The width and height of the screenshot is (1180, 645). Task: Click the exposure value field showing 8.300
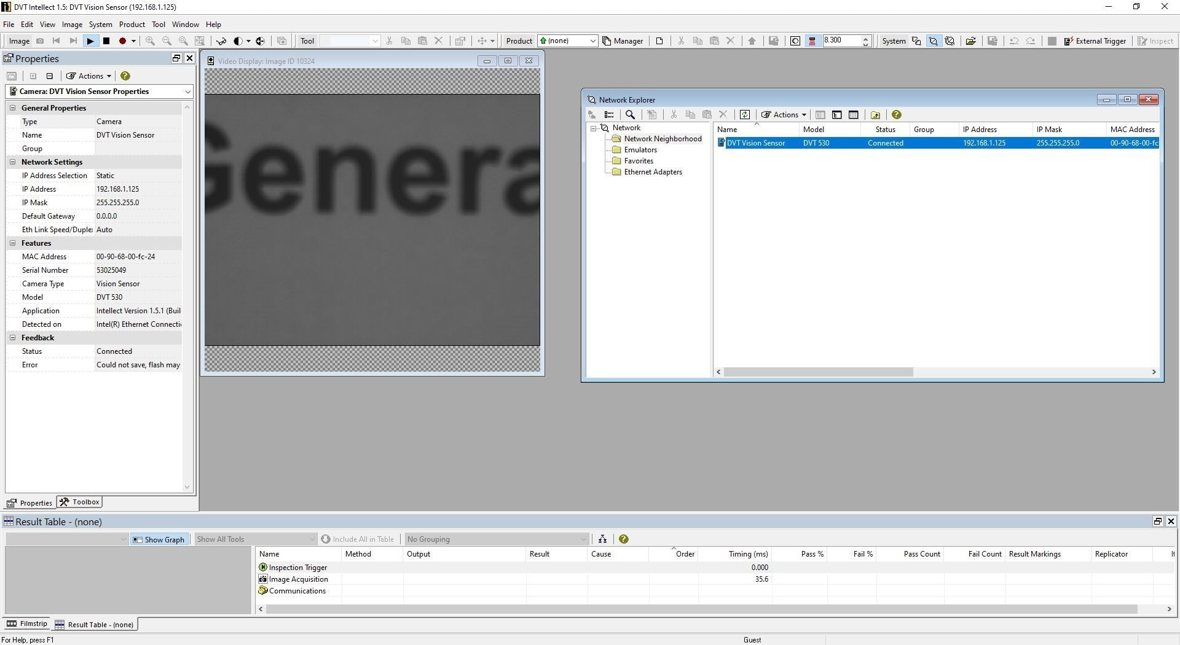[841, 41]
